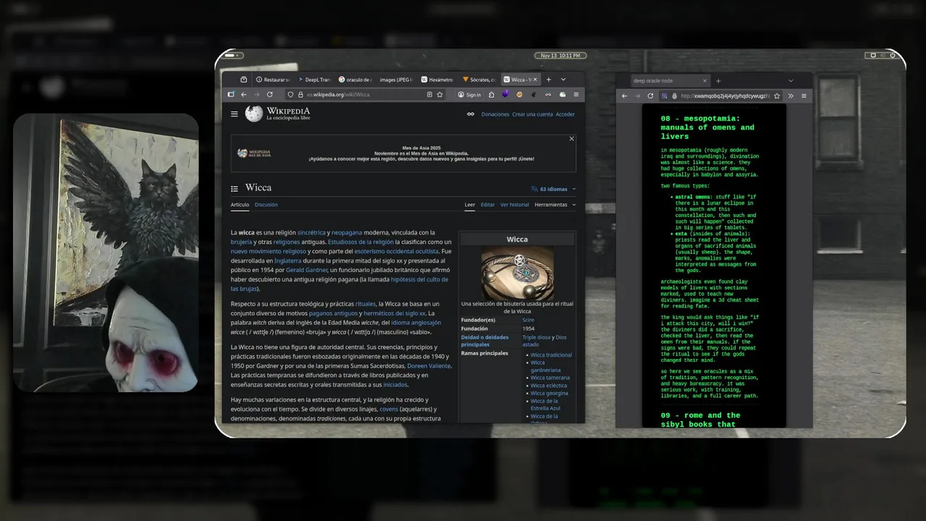Click Crear una cuenta link
This screenshot has width=926, height=521.
coord(532,114)
